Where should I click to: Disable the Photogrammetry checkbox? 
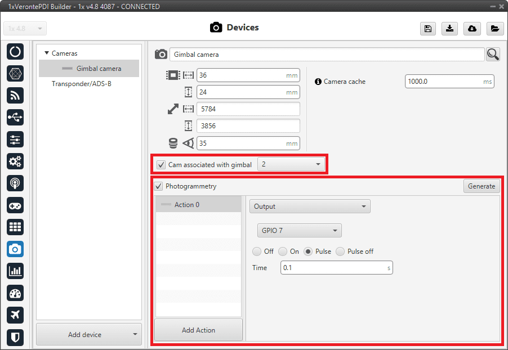(158, 186)
